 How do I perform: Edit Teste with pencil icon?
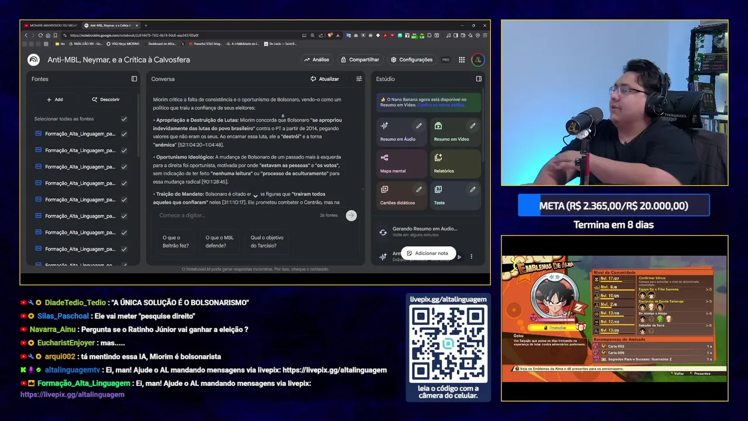[x=473, y=189]
